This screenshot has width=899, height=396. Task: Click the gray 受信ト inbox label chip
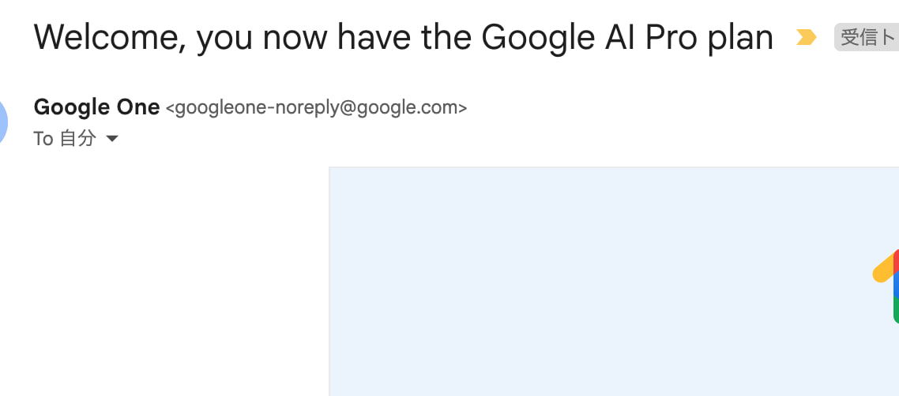tap(866, 37)
